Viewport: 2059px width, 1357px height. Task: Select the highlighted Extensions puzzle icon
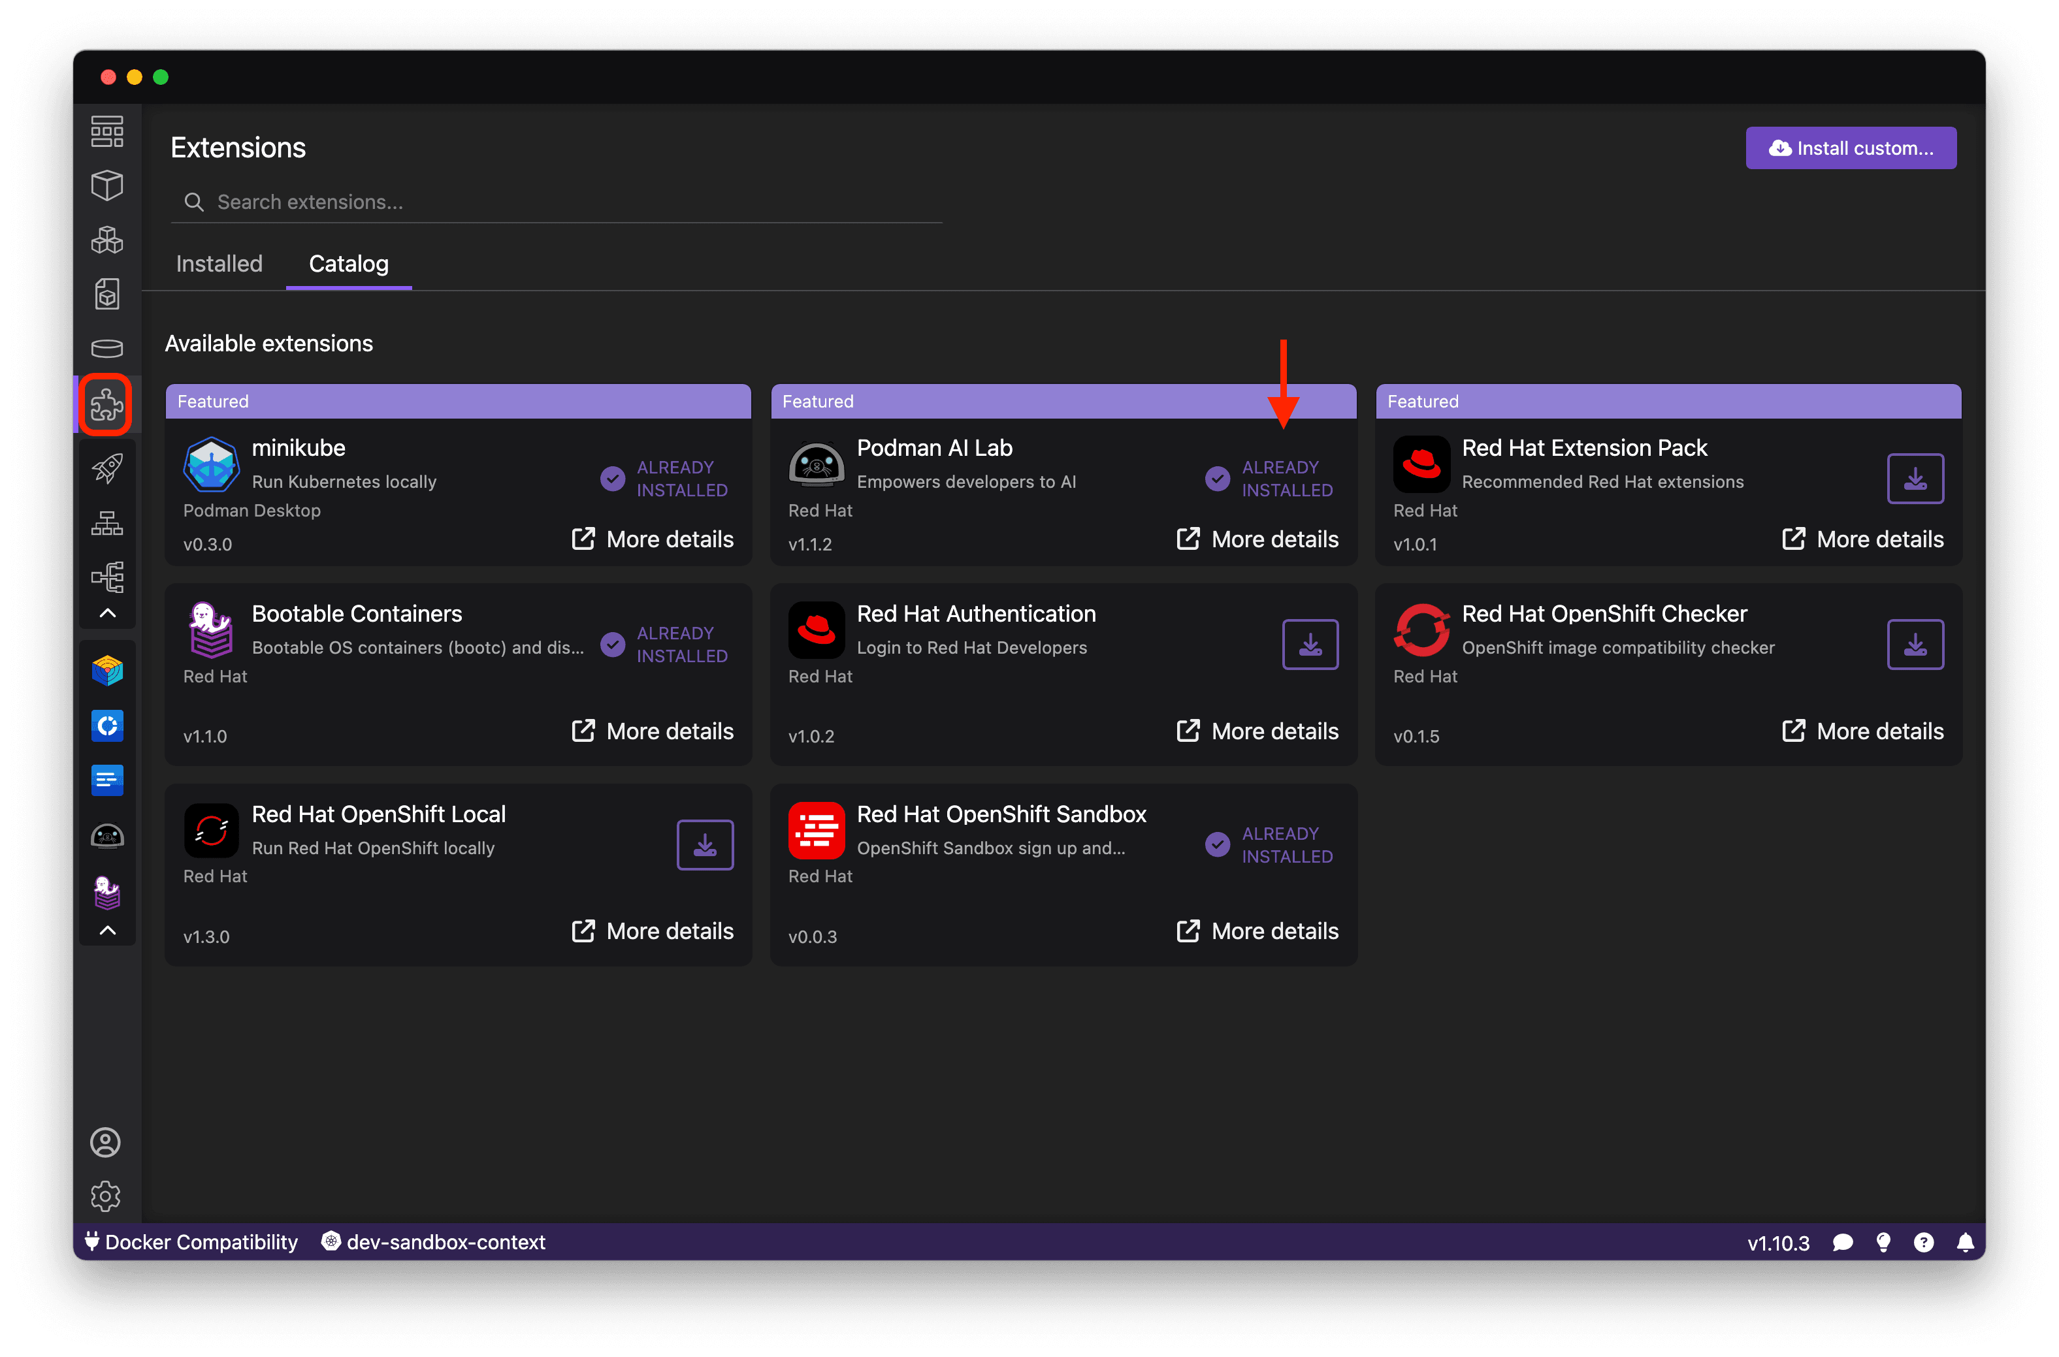pyautogui.click(x=106, y=404)
